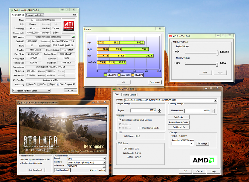The height and width of the screenshot is (182, 249).
Task: Click the AMD logo in GPU Clock Tool
Action: coord(204,160)
